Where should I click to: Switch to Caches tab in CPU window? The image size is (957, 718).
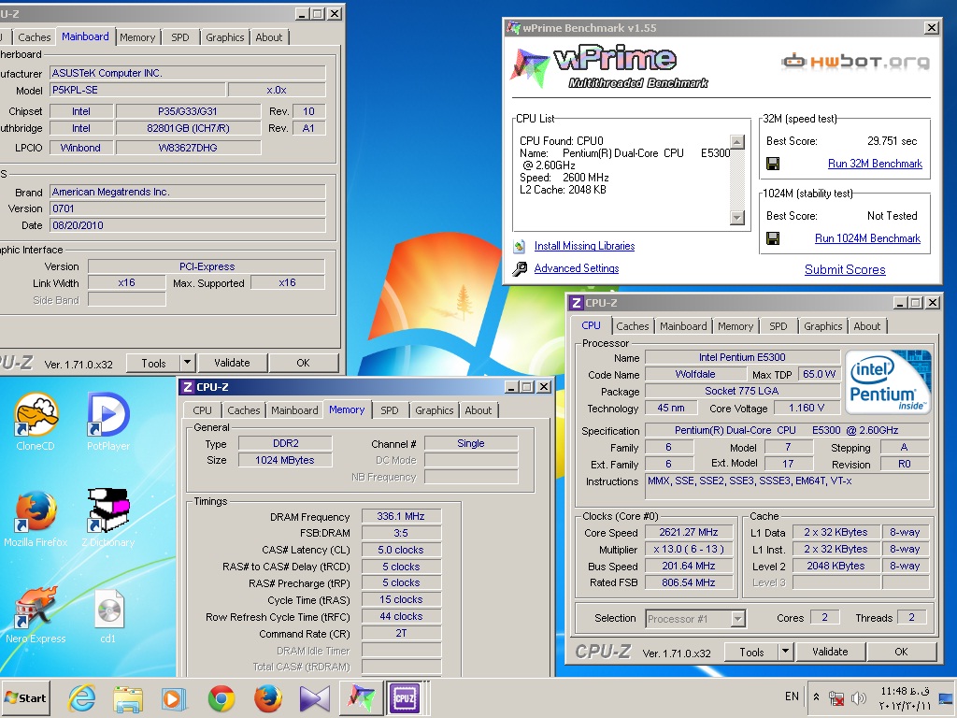(x=633, y=326)
